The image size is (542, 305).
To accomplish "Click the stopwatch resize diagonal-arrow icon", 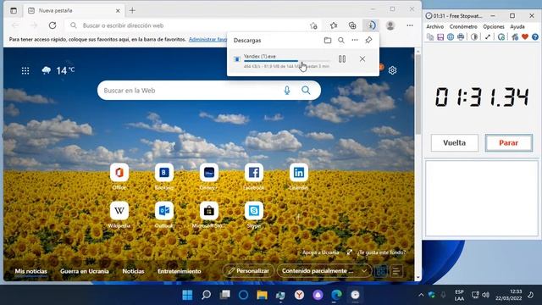I will pyautogui.click(x=488, y=36).
